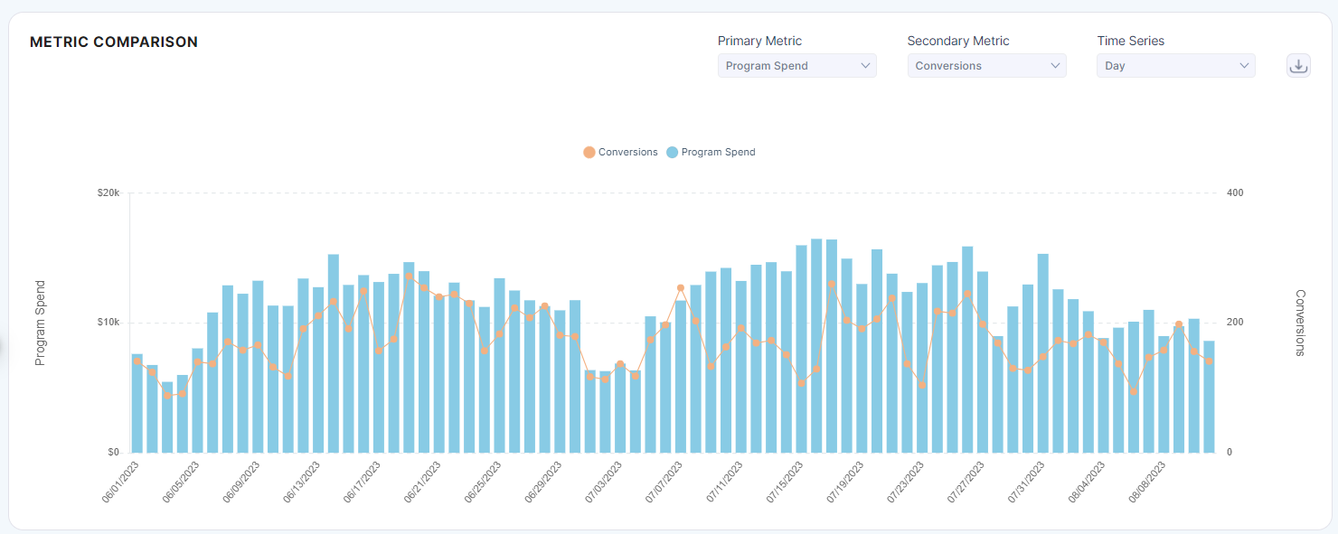Open the Primary Metric dropdown showing Program Spend
This screenshot has width=1338, height=534.
click(796, 66)
